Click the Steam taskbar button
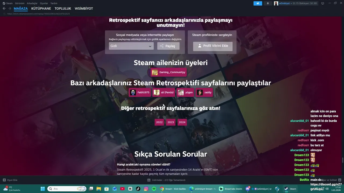This screenshot has width=344, height=193. (x=291, y=189)
